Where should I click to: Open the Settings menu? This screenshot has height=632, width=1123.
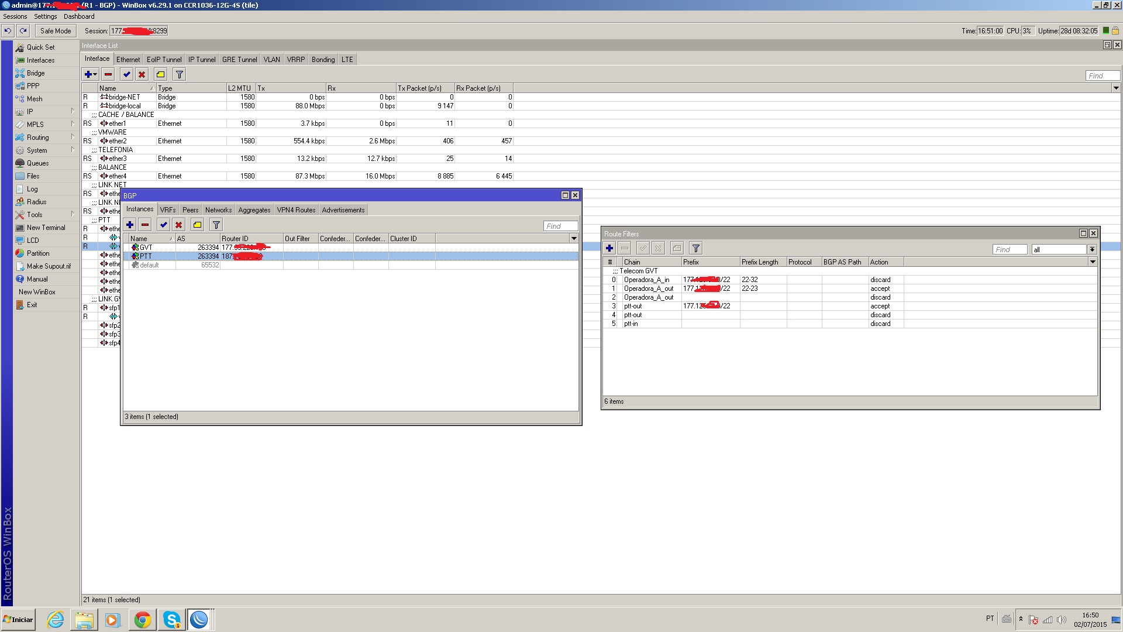[x=45, y=16]
